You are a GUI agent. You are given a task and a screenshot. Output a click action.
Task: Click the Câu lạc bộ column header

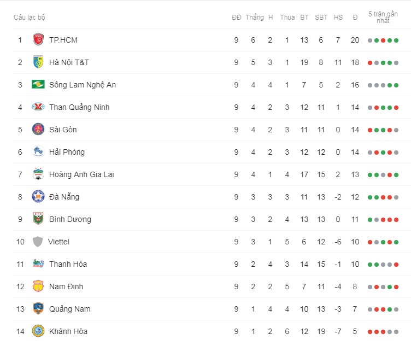point(30,17)
